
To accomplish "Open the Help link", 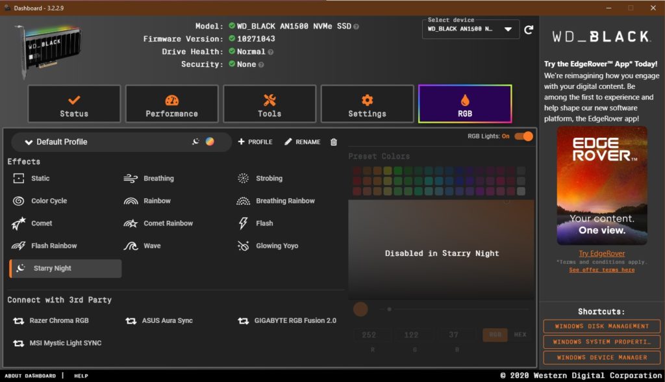I will tap(81, 376).
